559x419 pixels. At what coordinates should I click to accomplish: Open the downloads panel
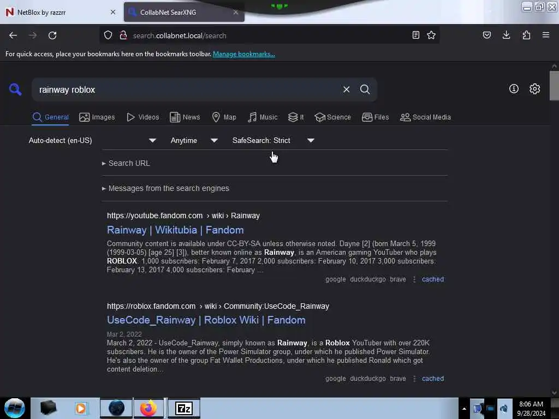pos(506,35)
